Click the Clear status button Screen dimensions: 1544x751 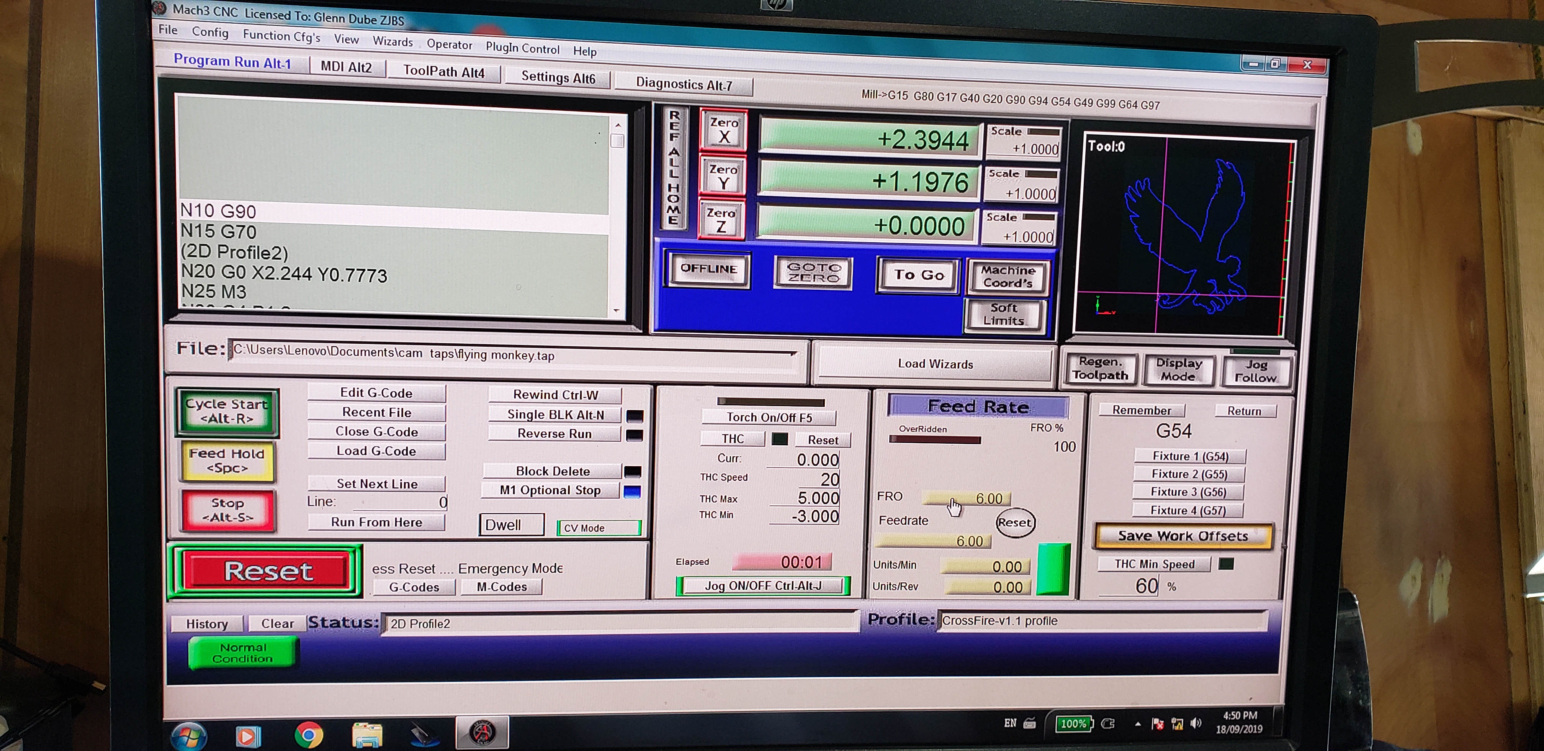tap(278, 624)
